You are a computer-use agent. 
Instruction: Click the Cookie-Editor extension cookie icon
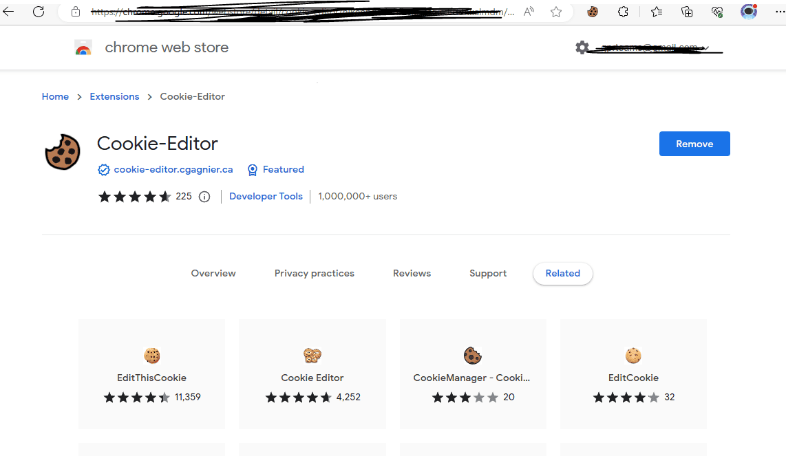pyautogui.click(x=62, y=151)
